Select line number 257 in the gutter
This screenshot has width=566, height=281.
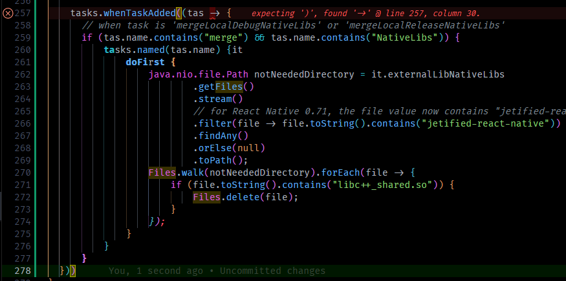[23, 14]
